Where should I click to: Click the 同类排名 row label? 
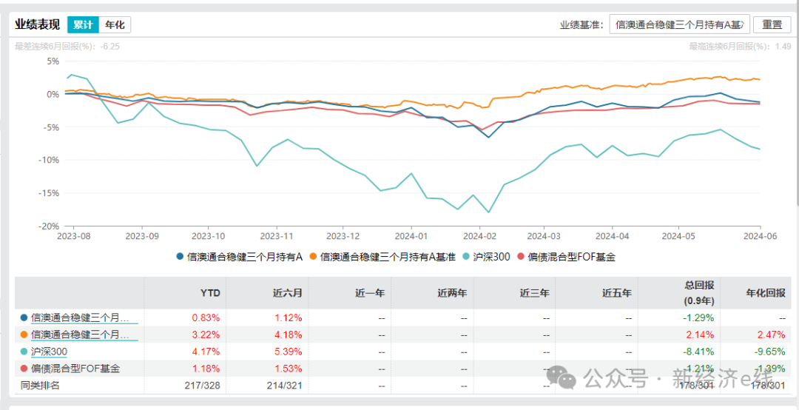click(40, 386)
